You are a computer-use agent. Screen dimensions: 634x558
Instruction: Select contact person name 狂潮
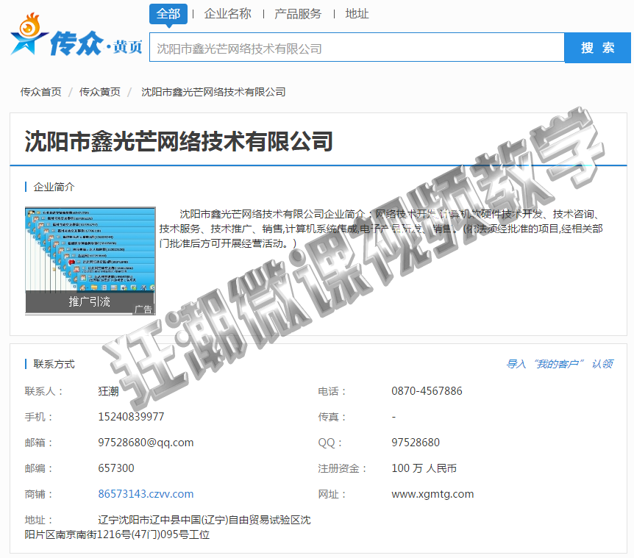[x=108, y=391]
